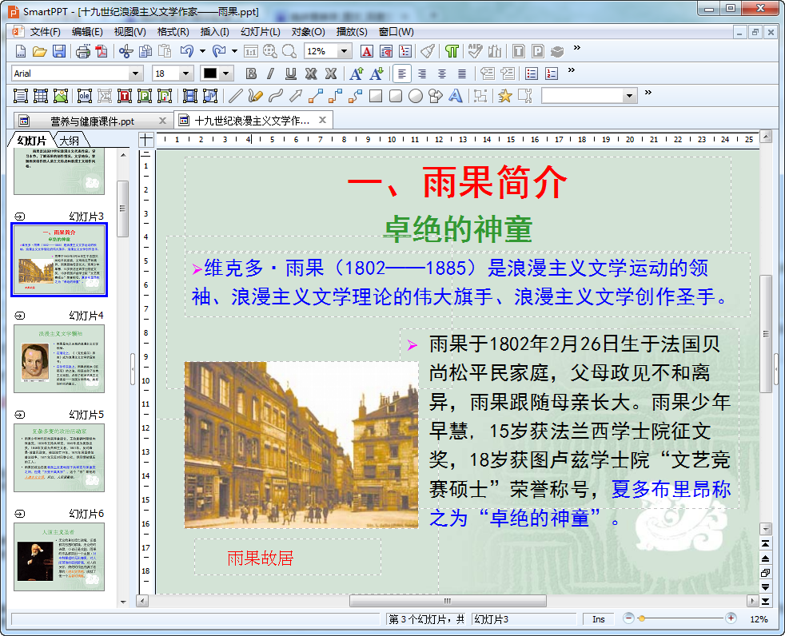Click the Undo arrow icon
This screenshot has height=636, width=785.
click(x=187, y=51)
